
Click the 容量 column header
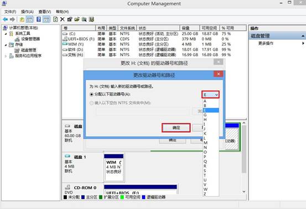click(x=189, y=28)
